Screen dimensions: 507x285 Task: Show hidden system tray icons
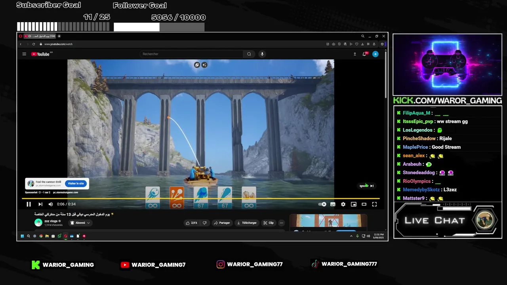351,236
